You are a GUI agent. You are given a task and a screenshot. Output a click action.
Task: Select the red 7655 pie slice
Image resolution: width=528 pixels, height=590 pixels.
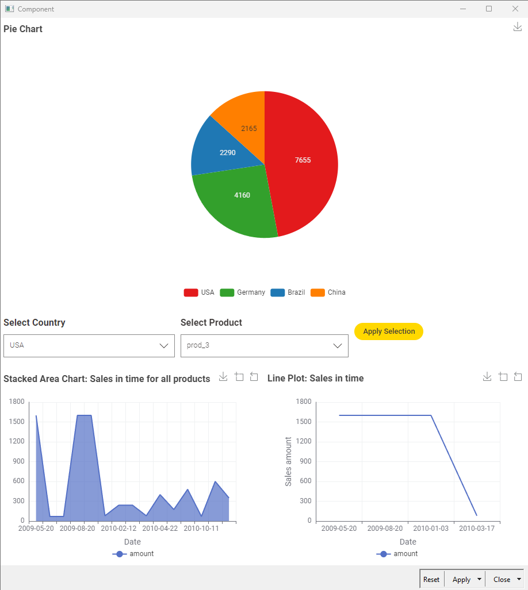click(303, 161)
